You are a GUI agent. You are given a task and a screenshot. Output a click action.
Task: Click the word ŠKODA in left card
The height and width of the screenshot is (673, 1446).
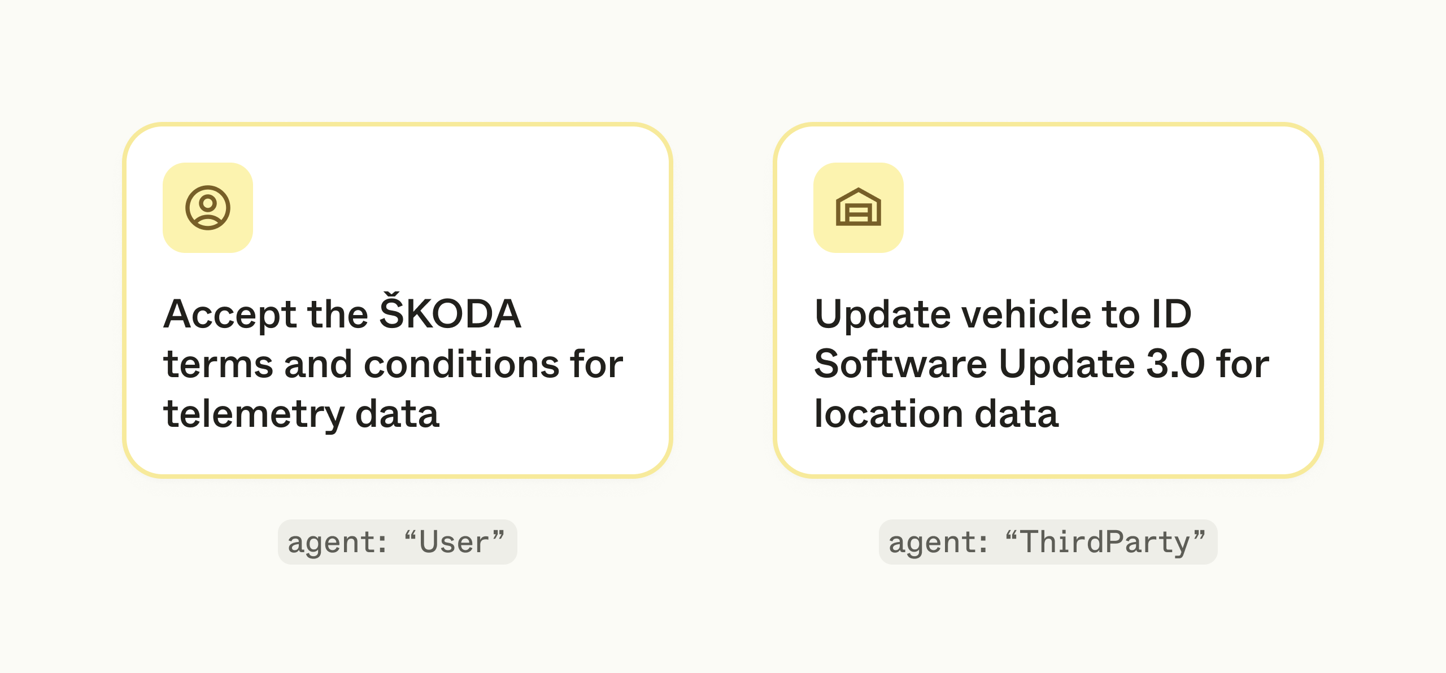pos(450,313)
